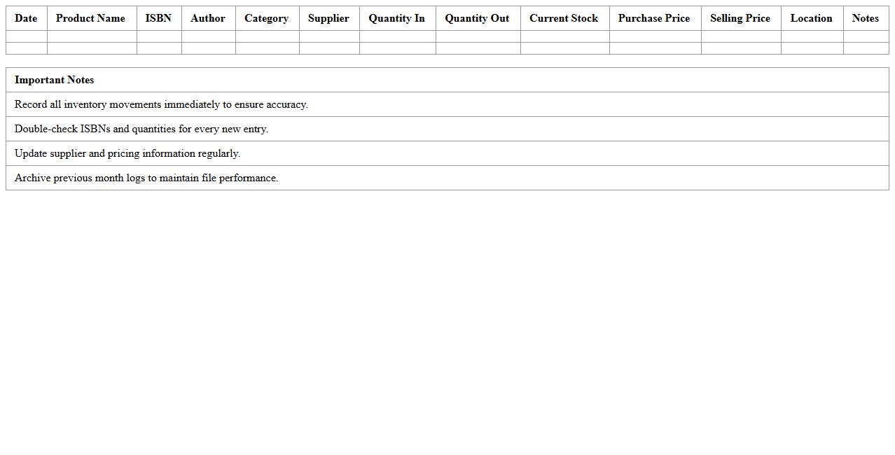The height and width of the screenshot is (455, 895).
Task: Select the 'Update supplier and pricing' note
Action: pos(127,153)
